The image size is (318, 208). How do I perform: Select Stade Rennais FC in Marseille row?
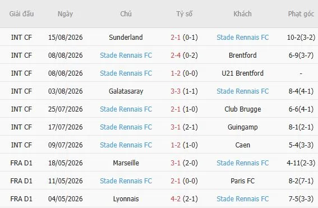click(242, 163)
